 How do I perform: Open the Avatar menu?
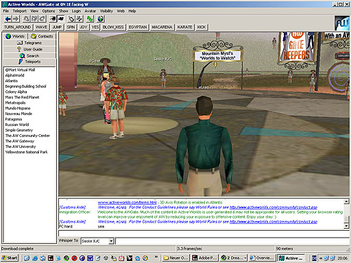point(90,11)
